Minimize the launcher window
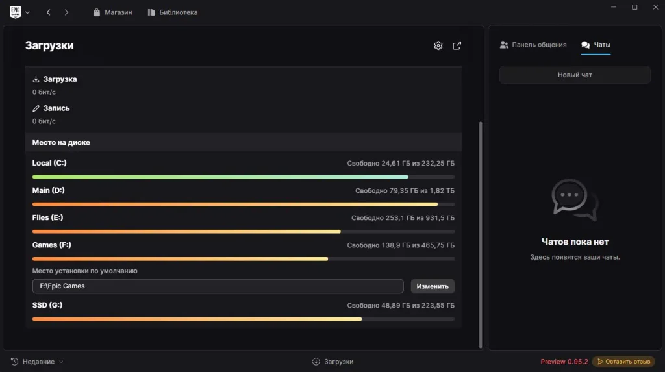This screenshot has width=665, height=372. tap(613, 7)
